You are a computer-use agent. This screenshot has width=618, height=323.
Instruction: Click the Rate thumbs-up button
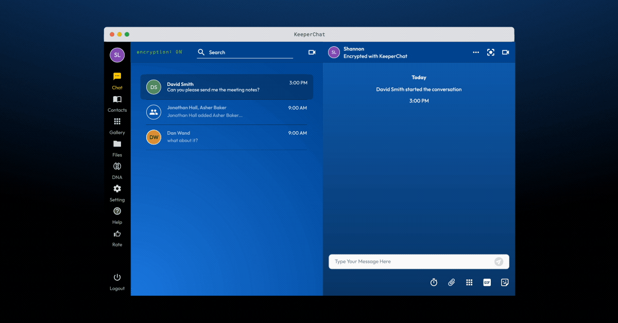coord(117,238)
